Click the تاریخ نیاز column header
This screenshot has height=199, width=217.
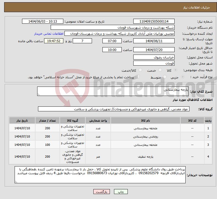coord(22,120)
